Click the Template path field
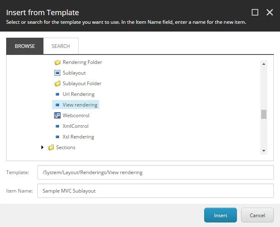The image size is (280, 227). coord(155,173)
